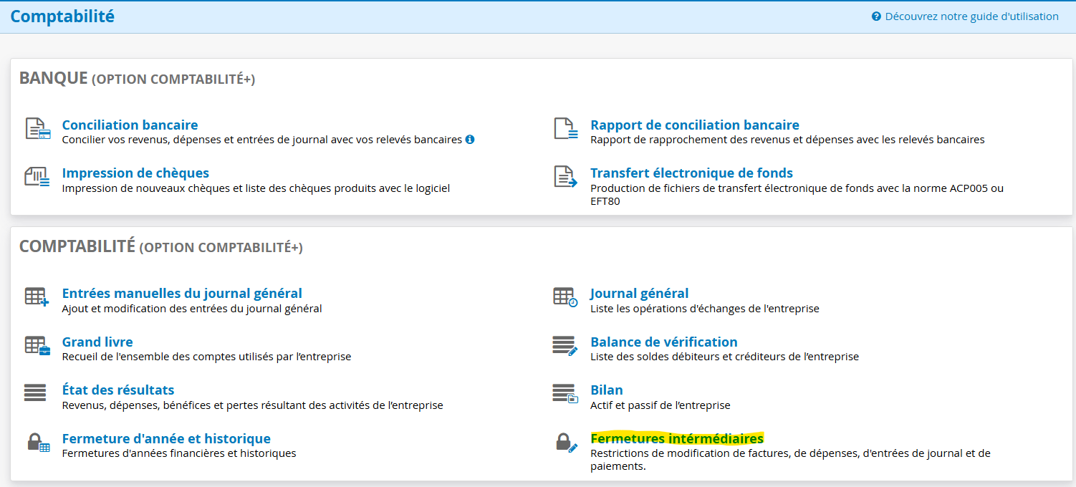Open État des résultats report

click(118, 390)
